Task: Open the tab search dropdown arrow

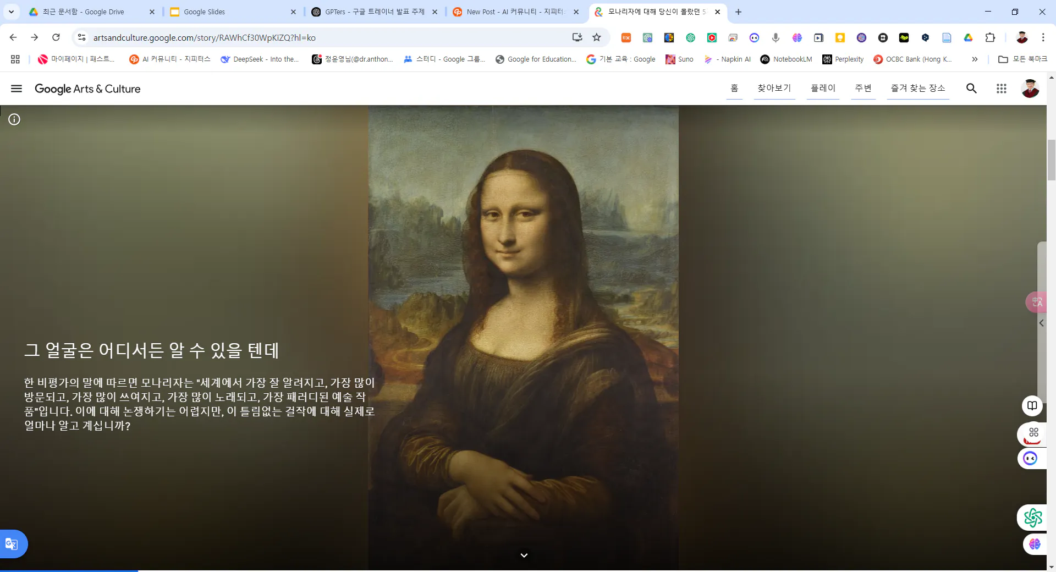Action: point(11,12)
